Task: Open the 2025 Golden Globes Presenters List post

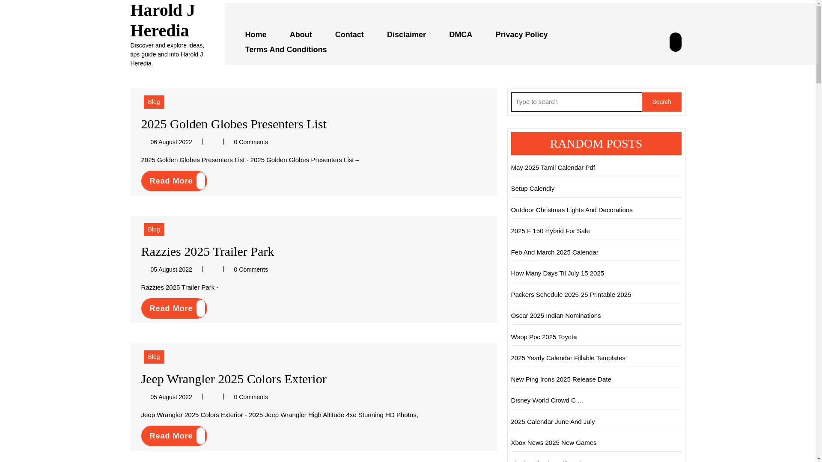Action: [234, 124]
